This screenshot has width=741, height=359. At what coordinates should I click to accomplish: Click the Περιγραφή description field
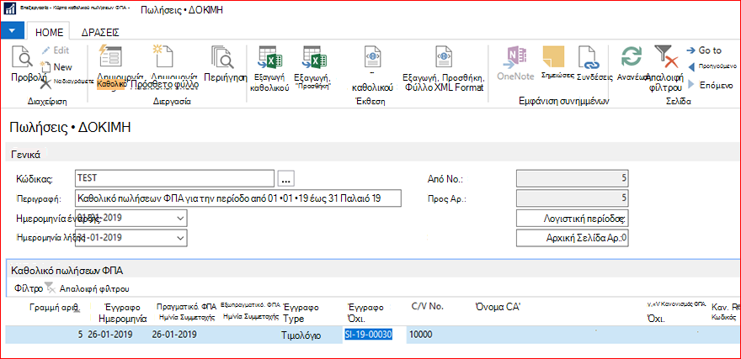pyautogui.click(x=237, y=198)
